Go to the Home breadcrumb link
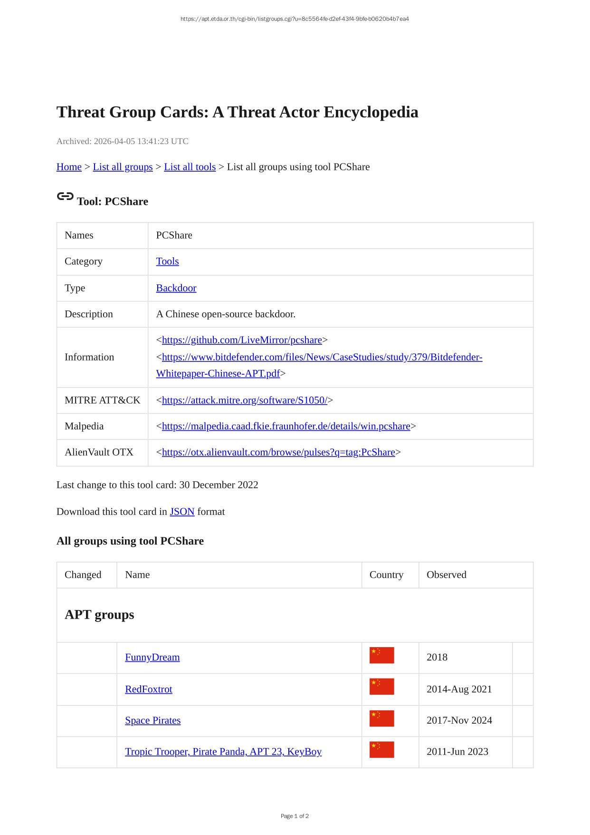 69,167
